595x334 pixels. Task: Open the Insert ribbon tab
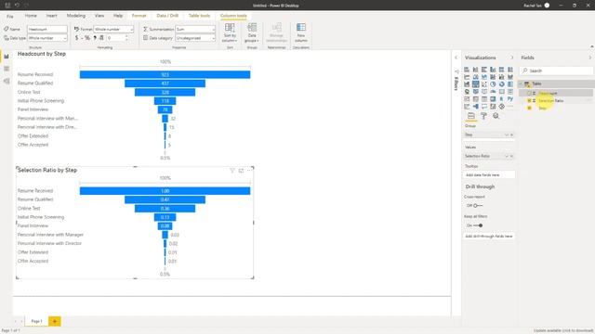click(52, 16)
